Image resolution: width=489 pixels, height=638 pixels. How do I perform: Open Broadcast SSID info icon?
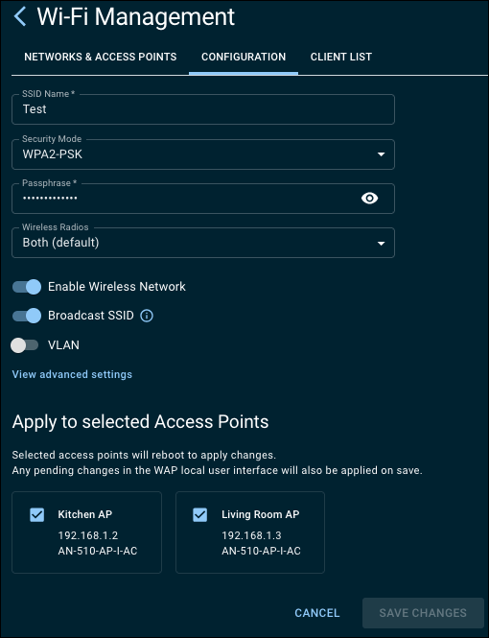(147, 316)
